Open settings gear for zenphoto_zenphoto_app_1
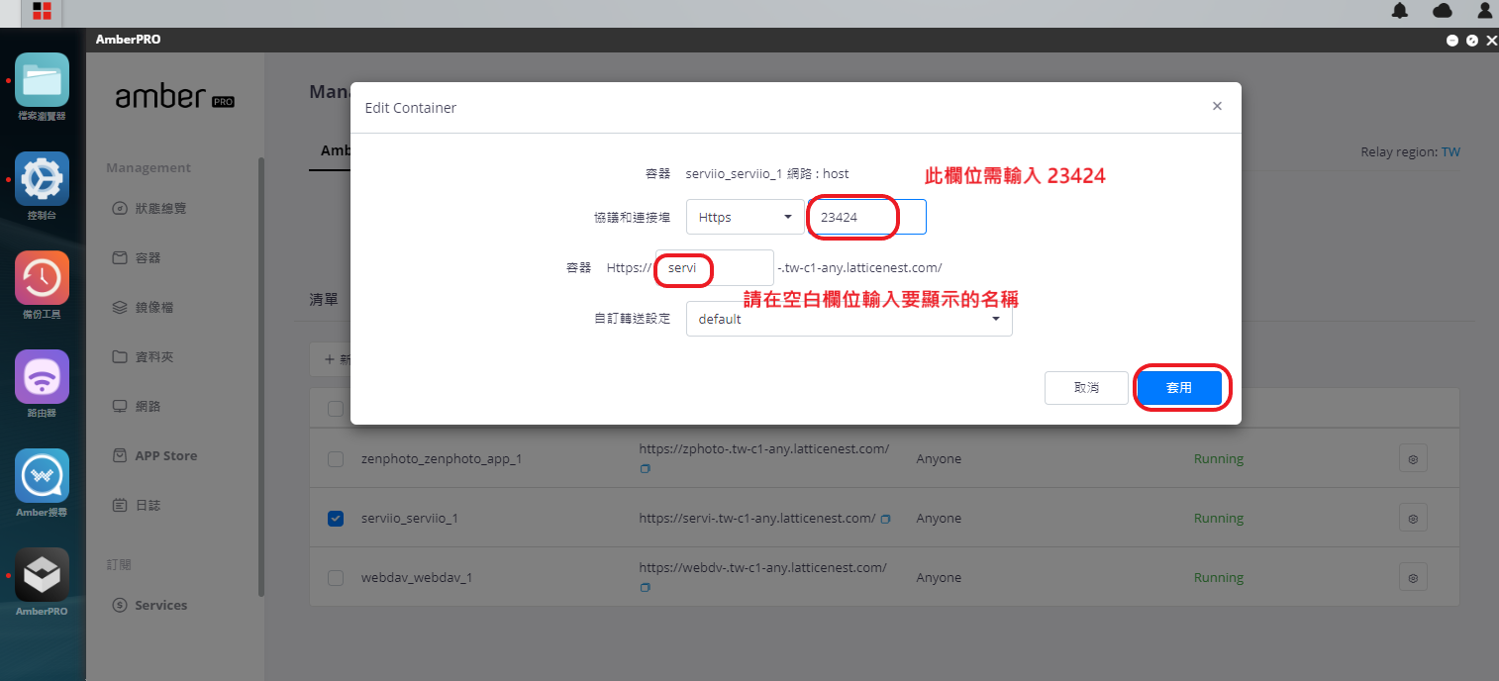 click(1413, 459)
